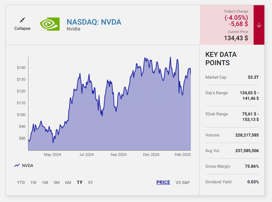Click the Dividend Yield value 0.03%
The image size is (272, 202).
pyautogui.click(x=253, y=182)
